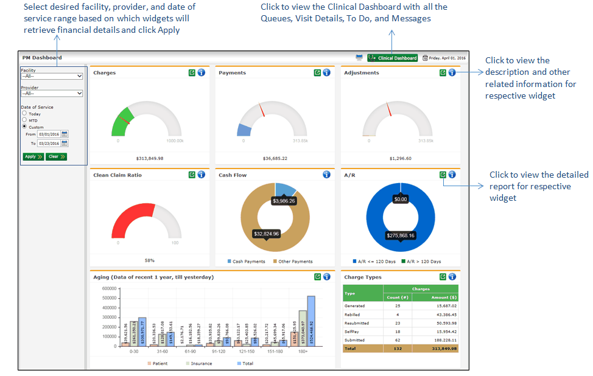The height and width of the screenshot is (376, 593).
Task: Click the Submitted row in Charge Types
Action: tap(401, 340)
